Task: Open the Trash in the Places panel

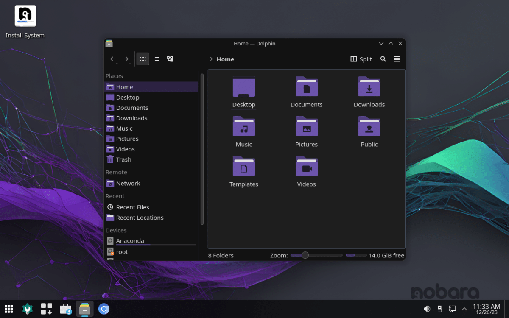Action: coord(123,159)
